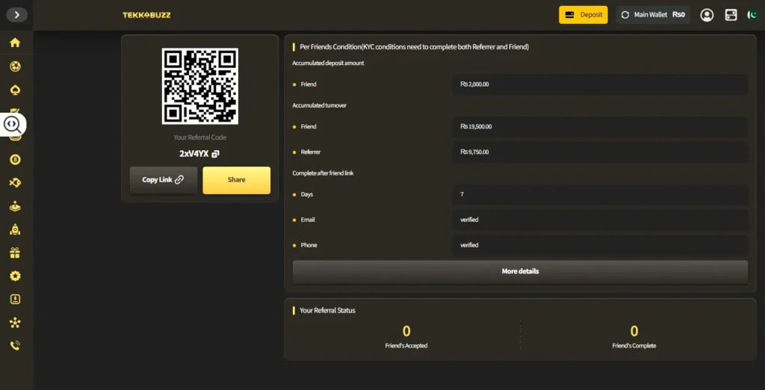Expand the sidebar with the arrow toggle
Image resolution: width=765 pixels, height=390 pixels.
(x=16, y=15)
